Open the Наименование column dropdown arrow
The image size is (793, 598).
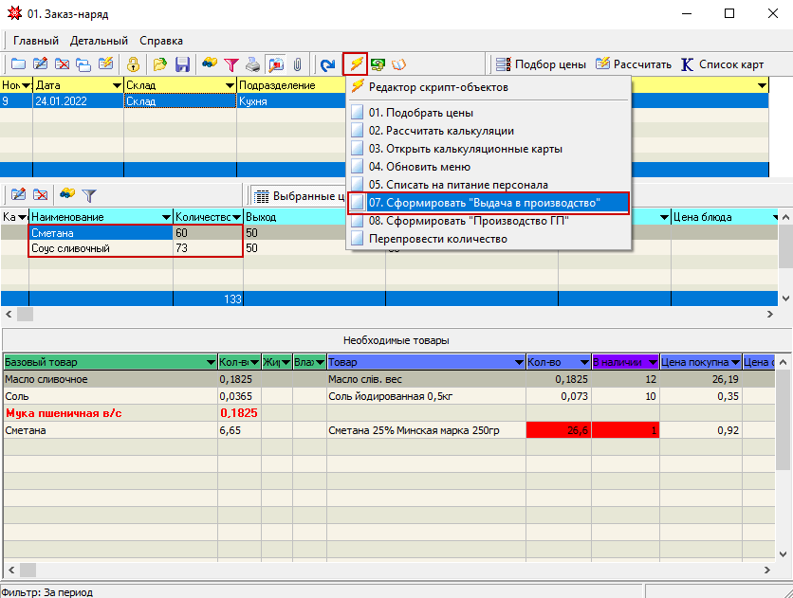point(165,218)
